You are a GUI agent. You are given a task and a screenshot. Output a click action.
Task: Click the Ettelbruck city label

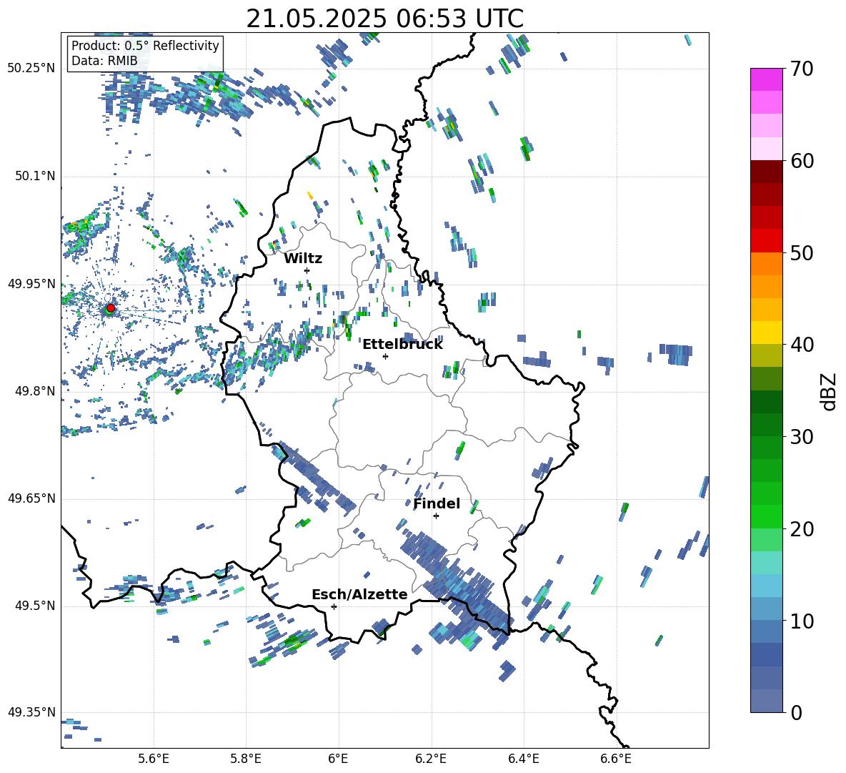tap(402, 345)
